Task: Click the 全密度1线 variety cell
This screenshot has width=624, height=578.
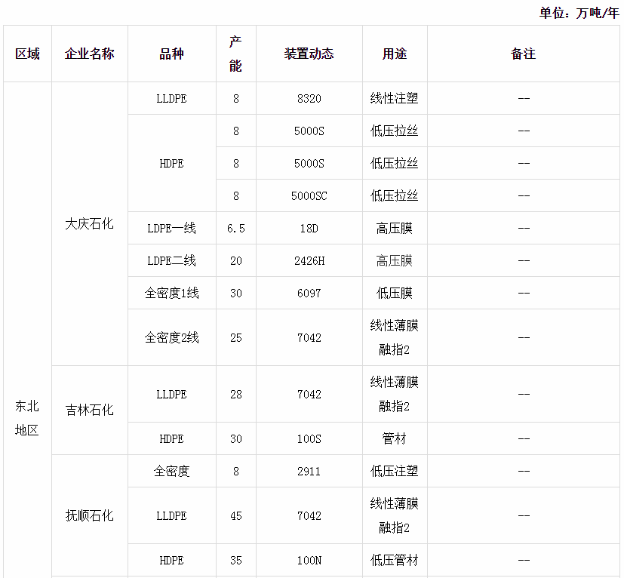Action: pyautogui.click(x=171, y=293)
